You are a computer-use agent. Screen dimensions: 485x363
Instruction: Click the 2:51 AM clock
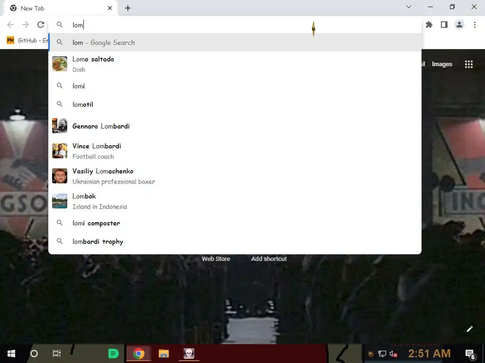point(429,354)
